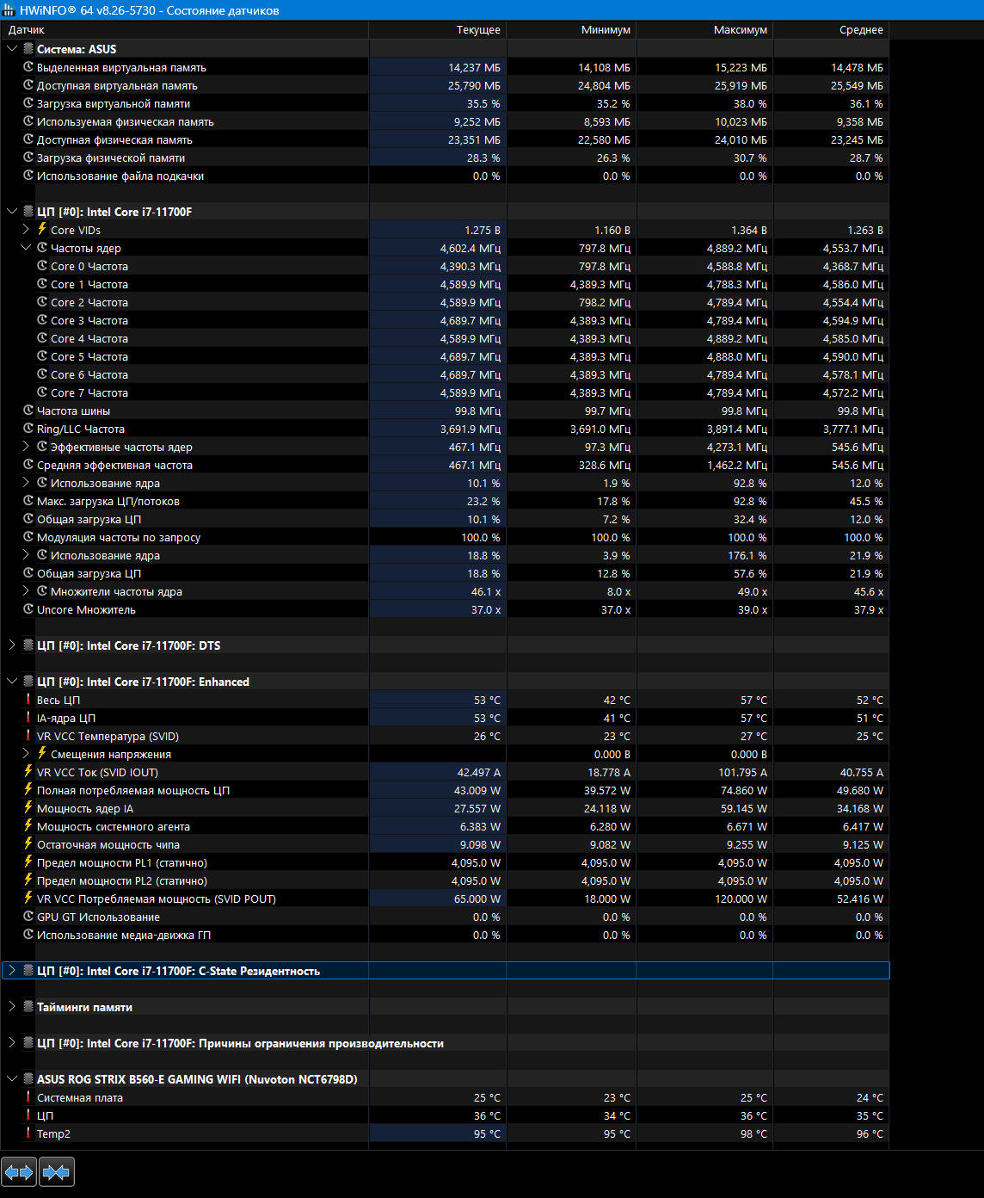The width and height of the screenshot is (984, 1198).
Task: Expand Эффективные частоты ядер row
Action: 26,447
